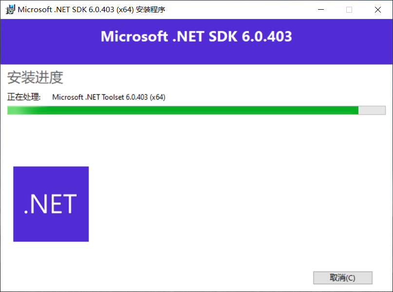393x292 pixels.
Task: Click the 安装程序 text in title bar
Action: tap(150, 10)
